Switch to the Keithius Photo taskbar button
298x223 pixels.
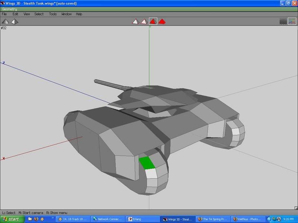point(248,219)
